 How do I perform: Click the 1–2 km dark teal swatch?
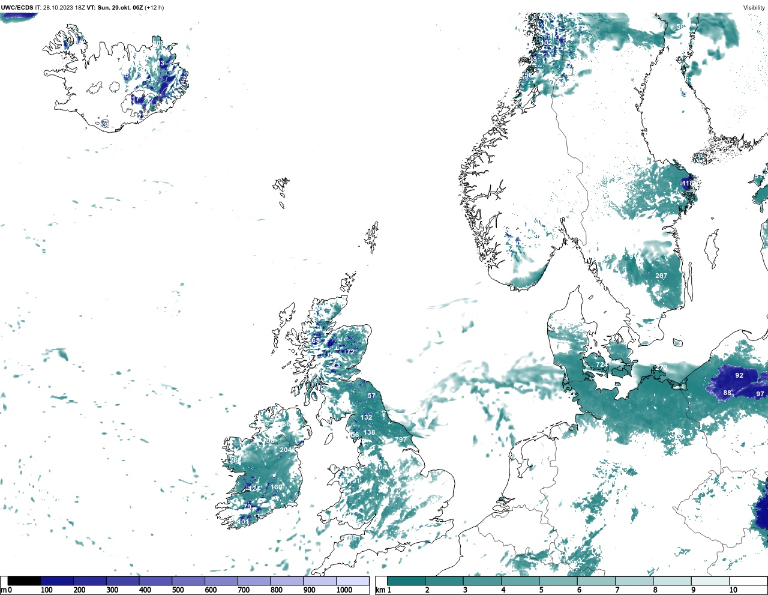point(406,581)
